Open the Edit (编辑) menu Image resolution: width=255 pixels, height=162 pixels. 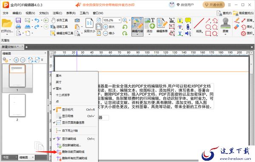(17, 13)
